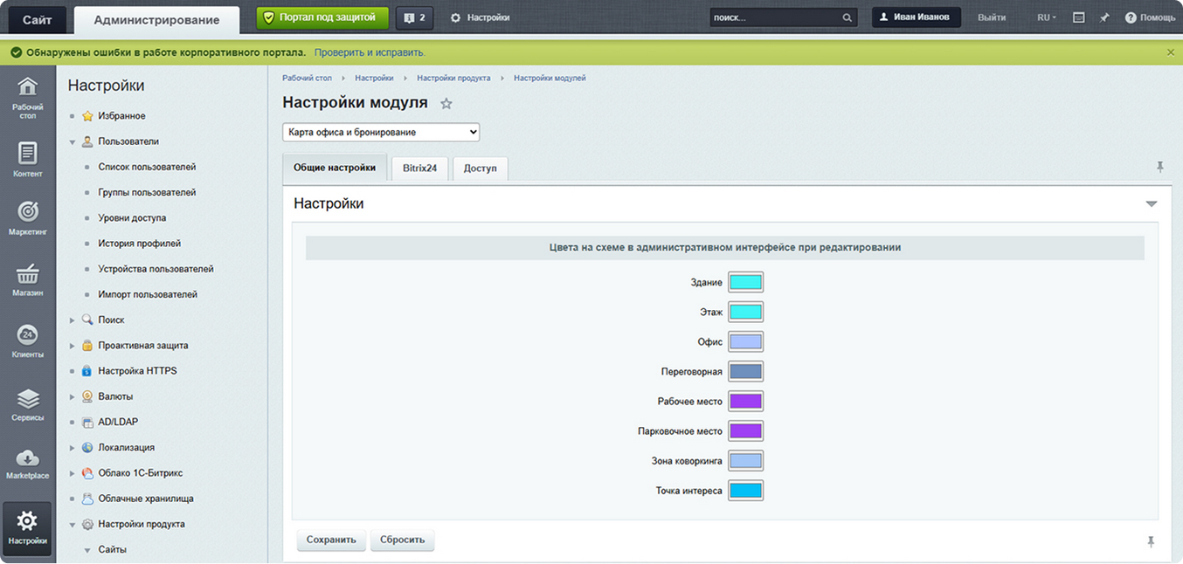The height and width of the screenshot is (564, 1183).
Task: Change the Точка интереса color swatch
Action: coord(745,490)
